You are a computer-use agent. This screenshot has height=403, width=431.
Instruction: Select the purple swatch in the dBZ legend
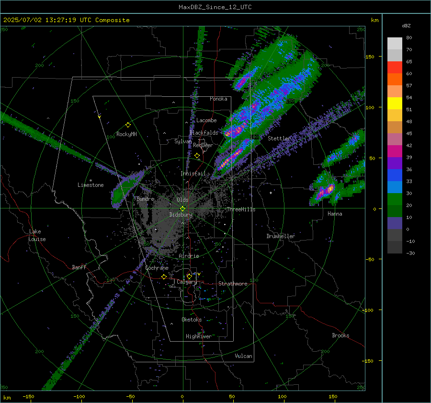tap(395, 163)
